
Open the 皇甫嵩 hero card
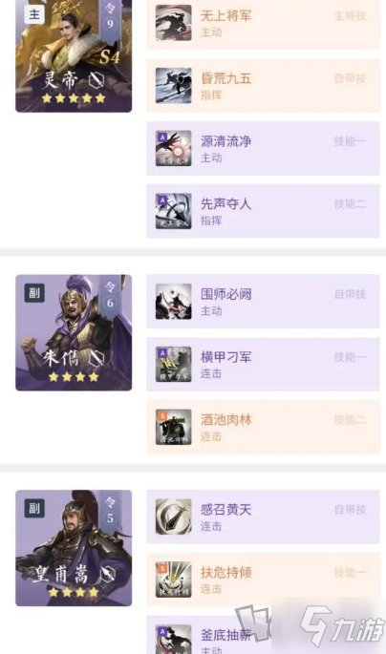click(74, 548)
